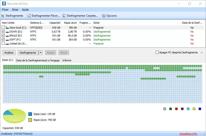Click the DOWN (D:) drive icon

point(7,32)
